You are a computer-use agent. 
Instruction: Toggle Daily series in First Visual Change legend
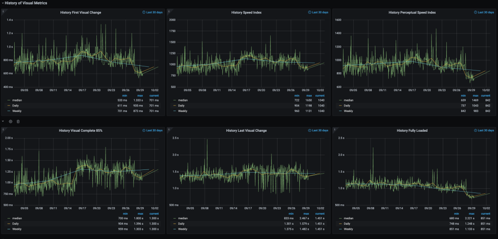(16, 105)
